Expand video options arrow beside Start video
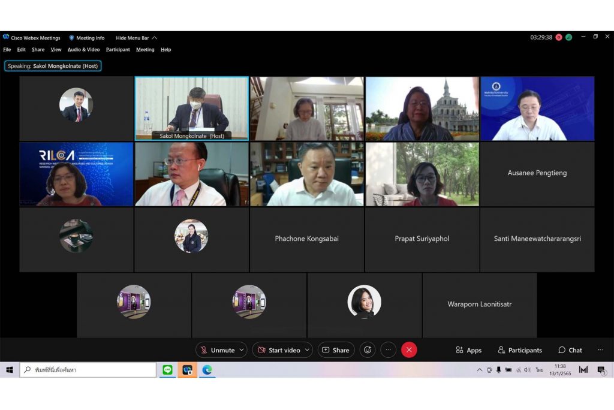This screenshot has width=614, height=410. click(x=308, y=350)
